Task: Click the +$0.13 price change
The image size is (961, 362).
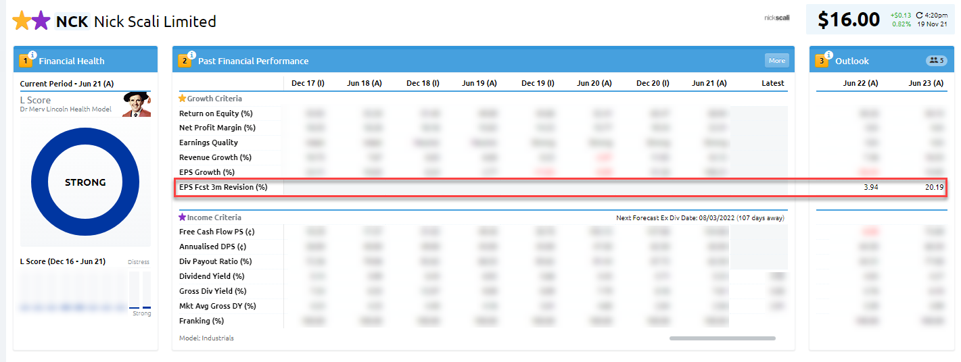Action: (901, 15)
